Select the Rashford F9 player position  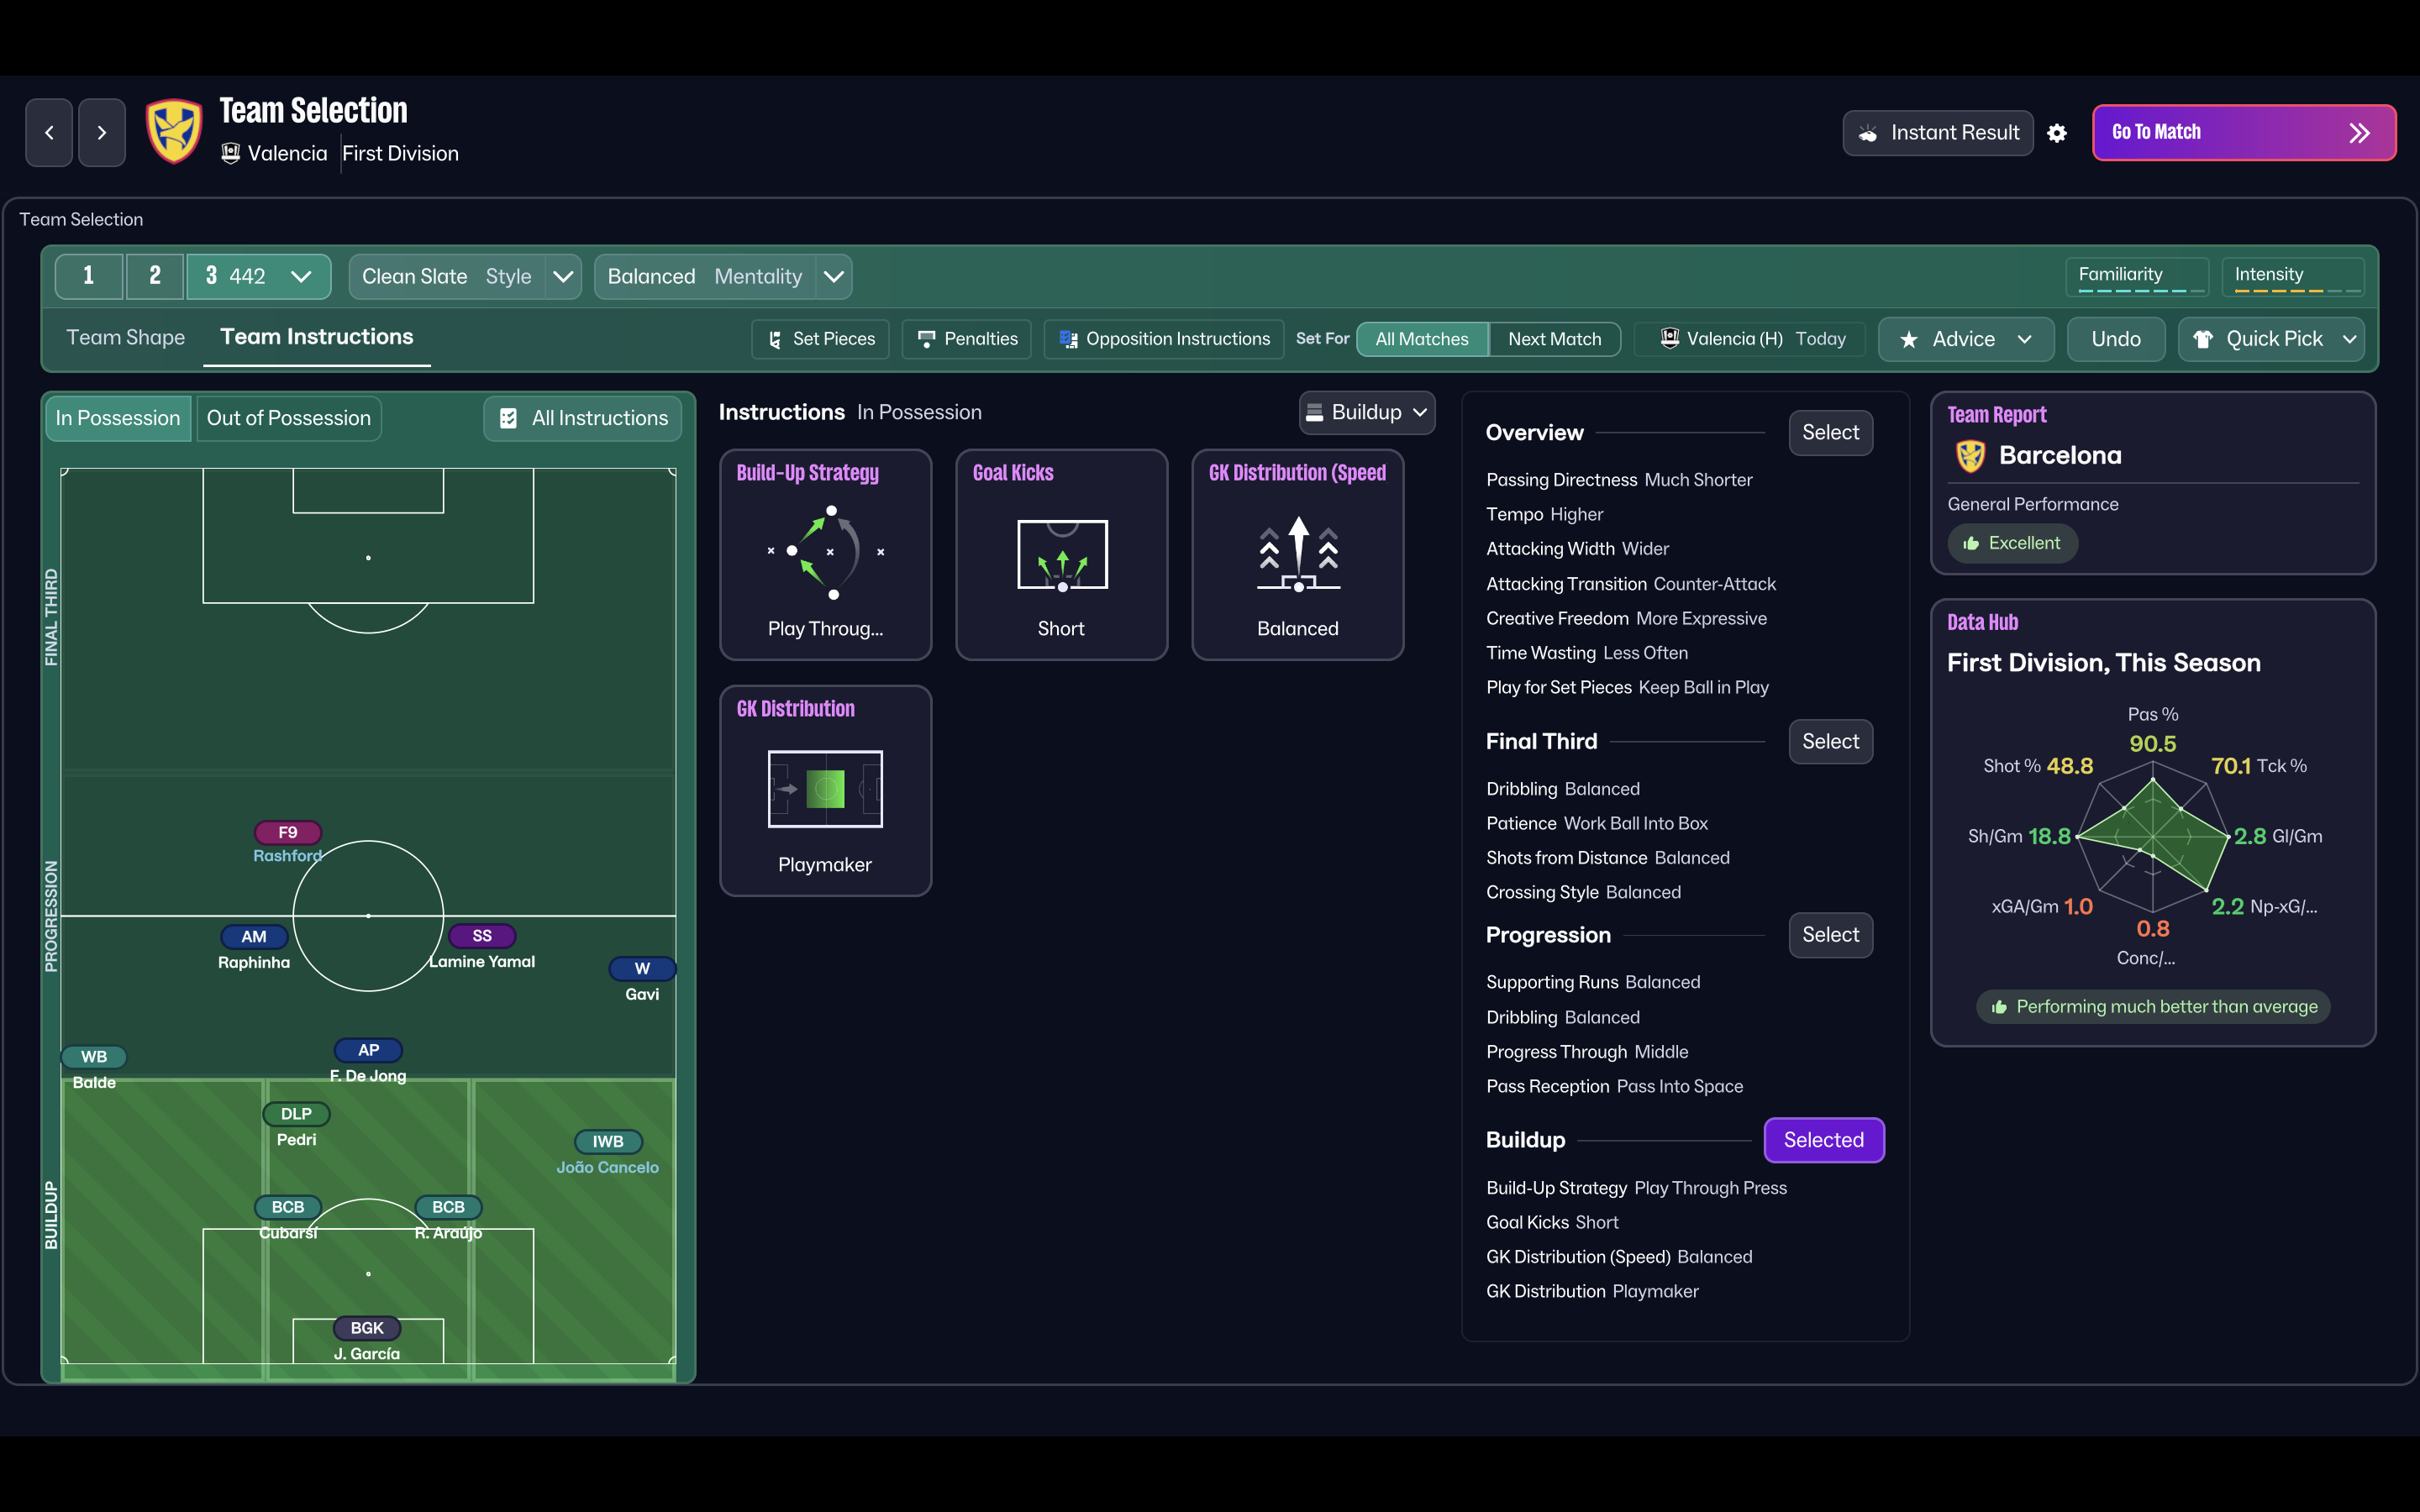288,832
